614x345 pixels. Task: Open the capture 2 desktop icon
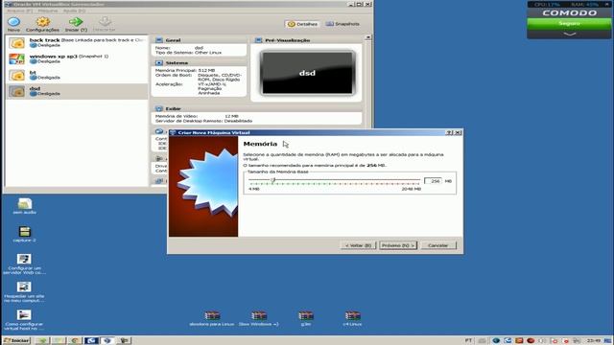point(25,232)
